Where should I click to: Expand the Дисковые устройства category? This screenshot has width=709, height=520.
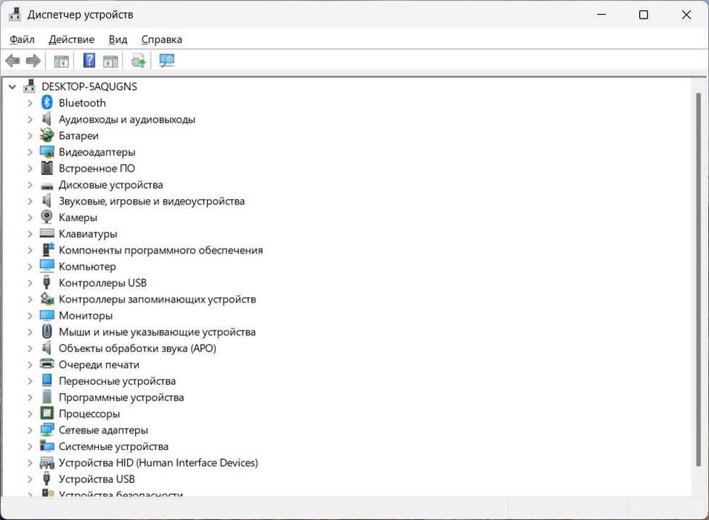[x=30, y=185]
